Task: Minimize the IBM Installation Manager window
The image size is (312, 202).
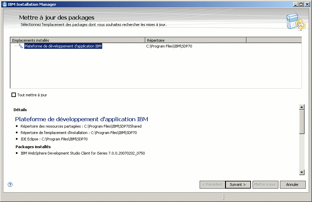Action: 295,4
